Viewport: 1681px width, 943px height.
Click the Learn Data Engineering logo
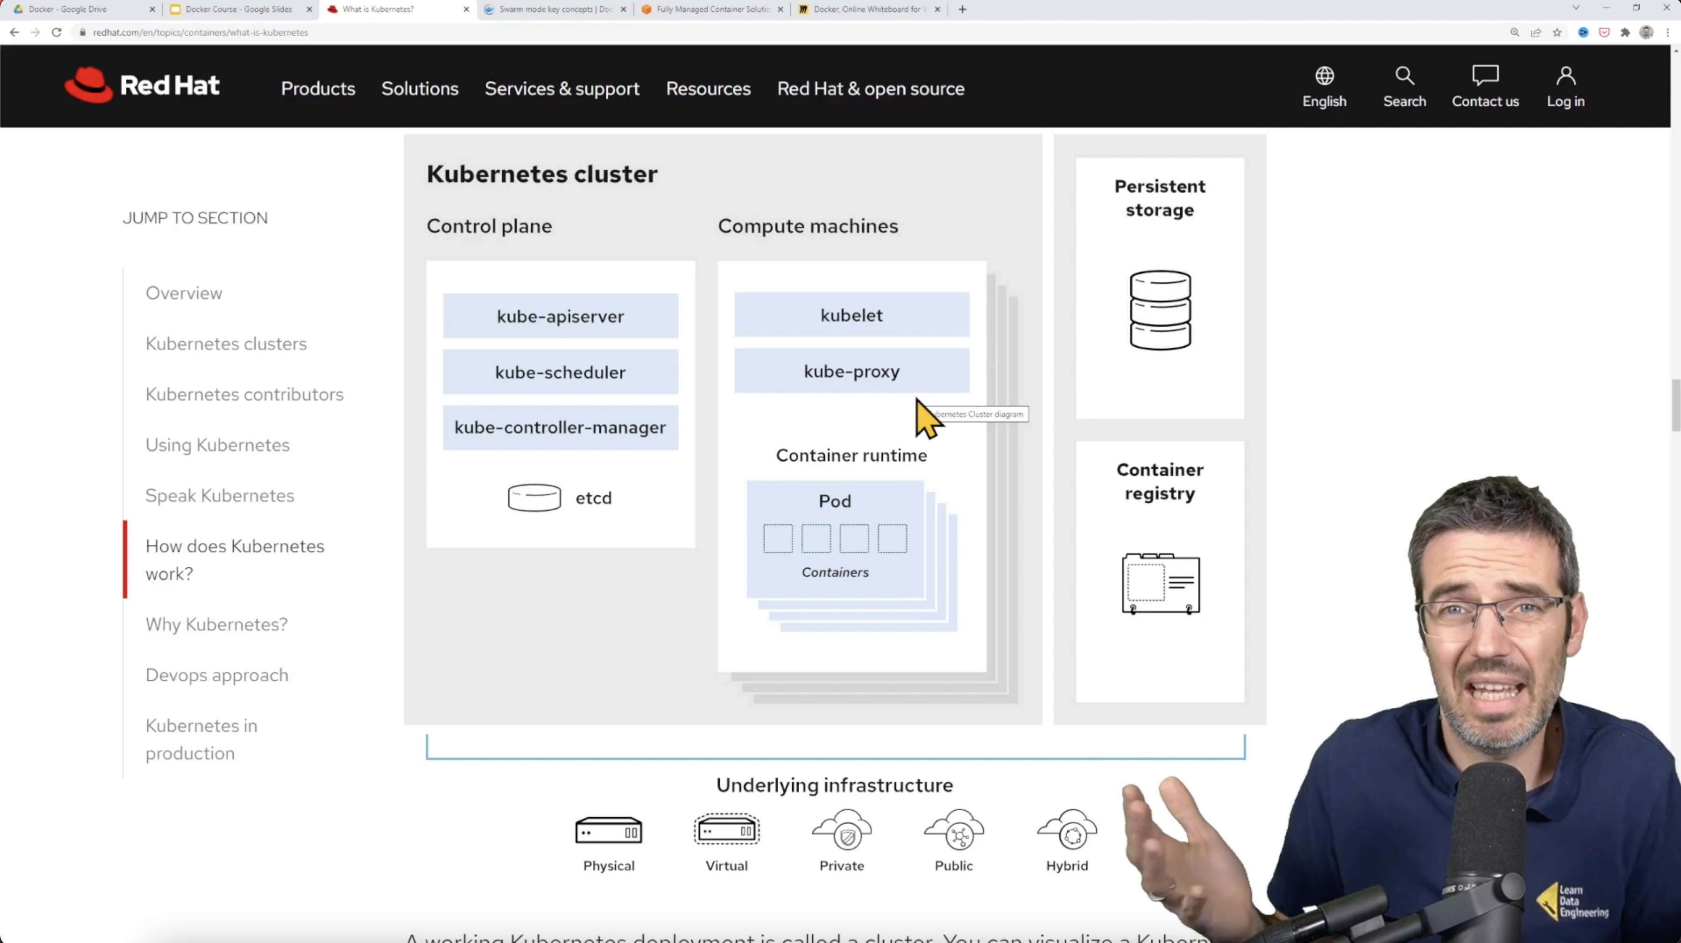pos(1573,901)
